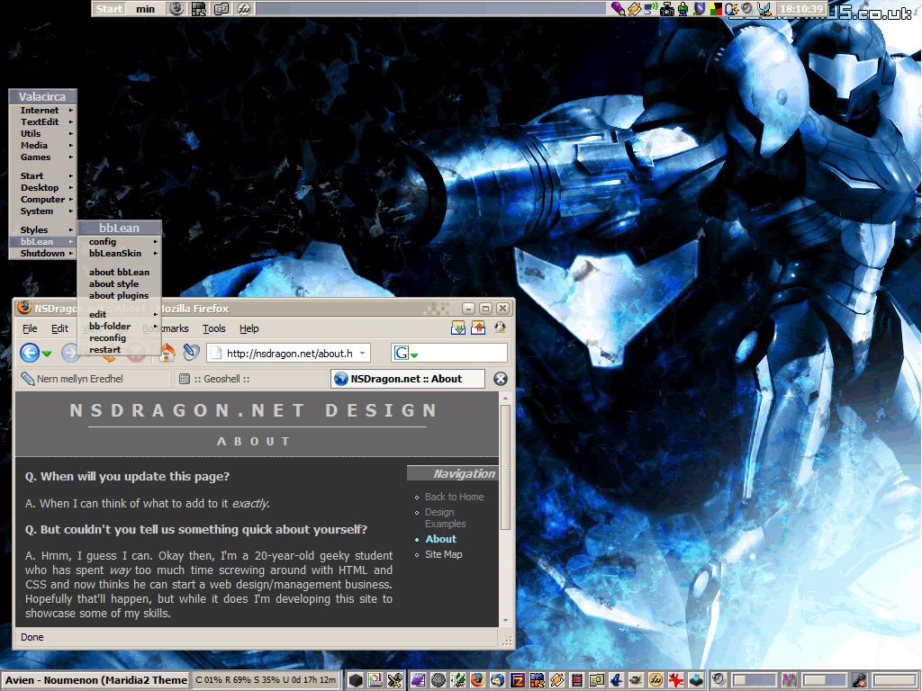Screen dimensions: 922x691
Task: Toggle the muted microphone icon
Action: (x=860, y=680)
